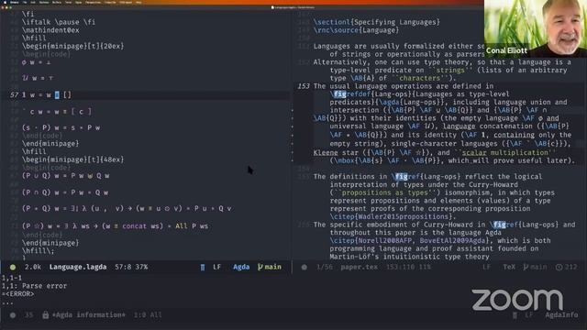
Task: Click the word 'concat' in the P ☆ line
Action: pyautogui.click(x=134, y=226)
